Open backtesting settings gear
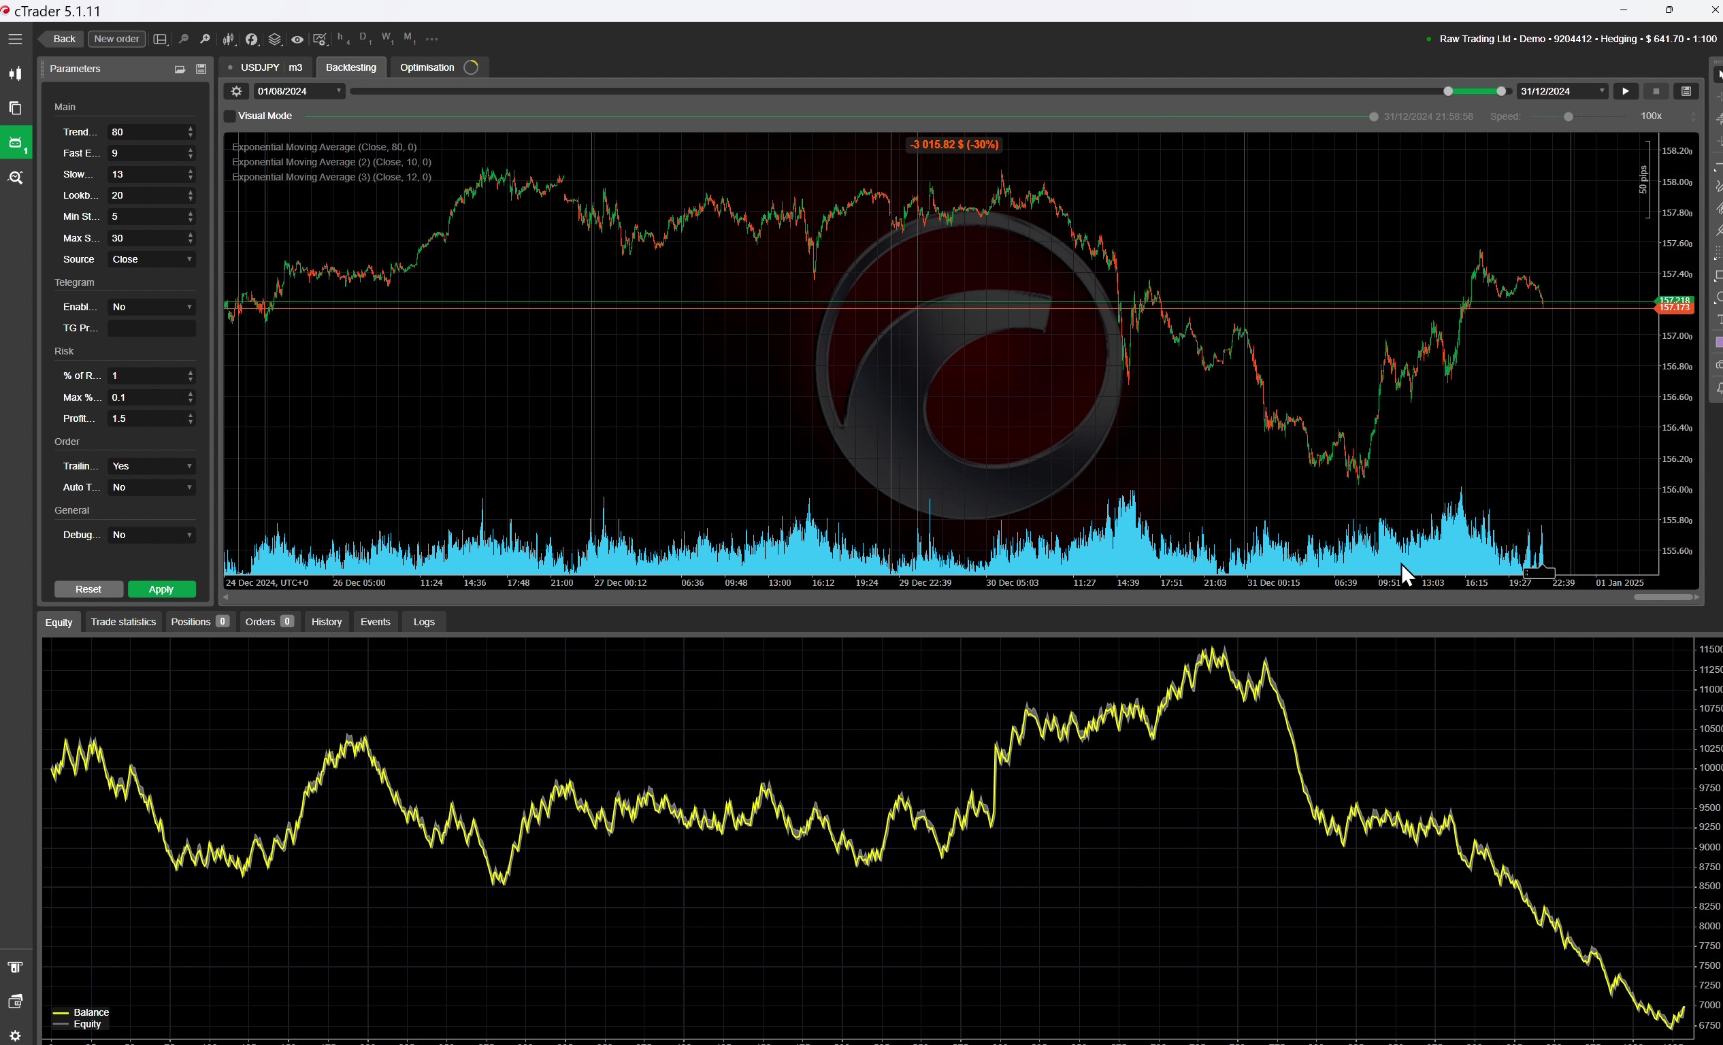This screenshot has height=1045, width=1723. (x=236, y=91)
